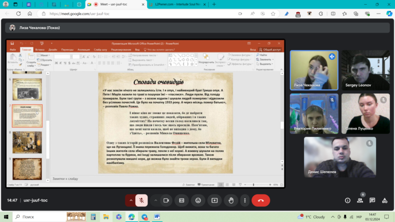This screenshot has width=395, height=222.
Task: Open chat with everyone panel
Action: pos(372,200)
